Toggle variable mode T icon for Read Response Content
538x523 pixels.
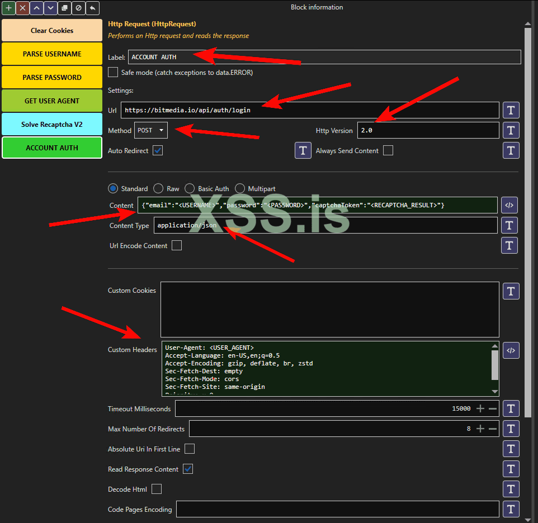click(511, 469)
